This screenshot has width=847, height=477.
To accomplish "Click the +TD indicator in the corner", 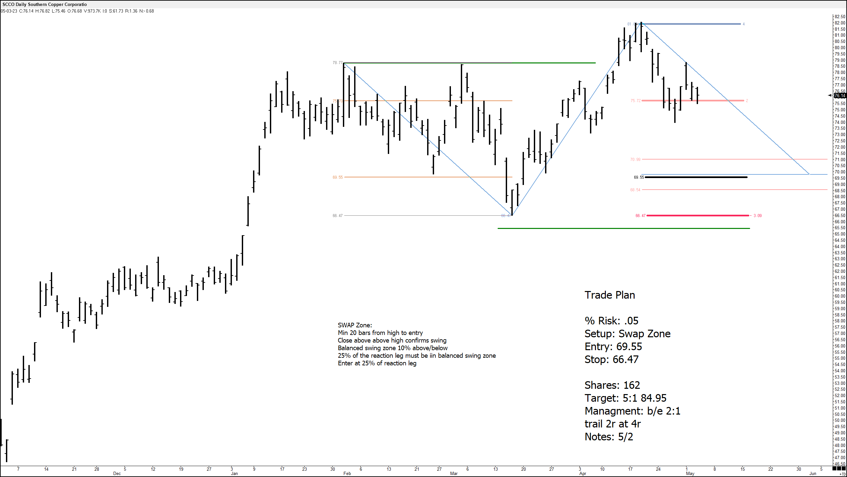I will pyautogui.click(x=843, y=474).
